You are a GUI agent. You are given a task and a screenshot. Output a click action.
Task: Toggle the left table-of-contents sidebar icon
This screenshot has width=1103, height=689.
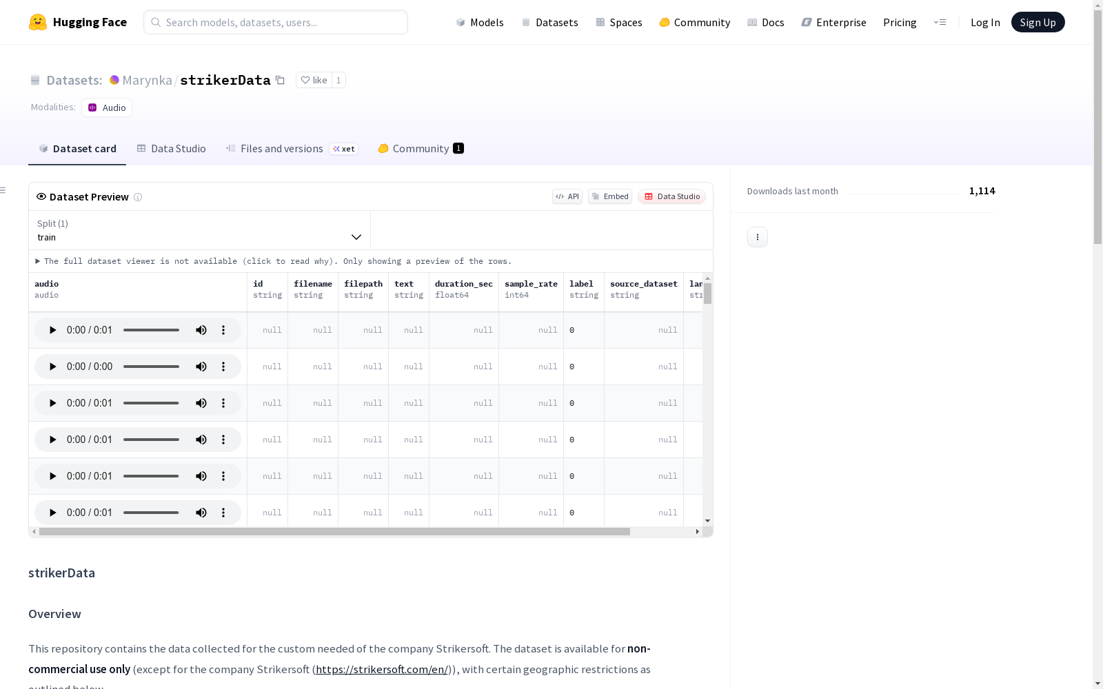[3, 190]
